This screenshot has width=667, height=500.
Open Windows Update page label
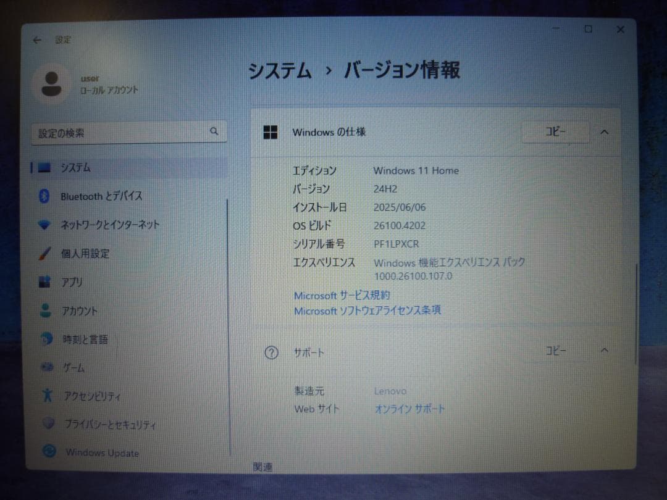click(102, 453)
